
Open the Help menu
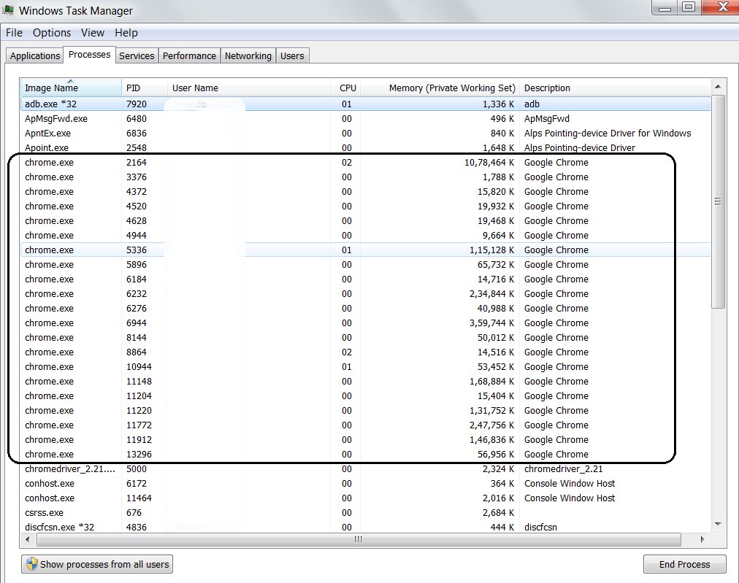click(x=126, y=33)
